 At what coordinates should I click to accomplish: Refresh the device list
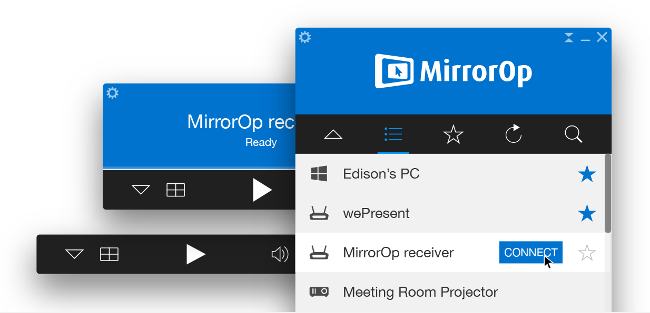tap(513, 134)
